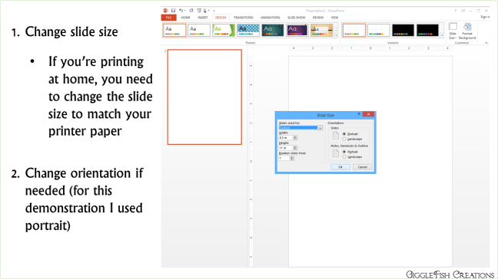The image size is (498, 279).
Task: Select the first black variant thumbnail
Action: (x=403, y=30)
